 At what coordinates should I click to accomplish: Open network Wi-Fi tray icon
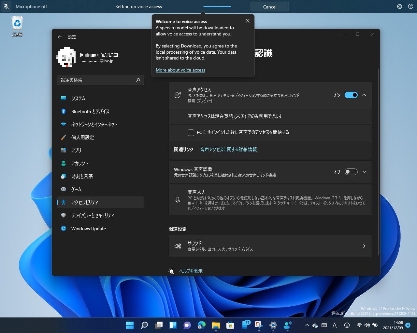tap(359, 325)
